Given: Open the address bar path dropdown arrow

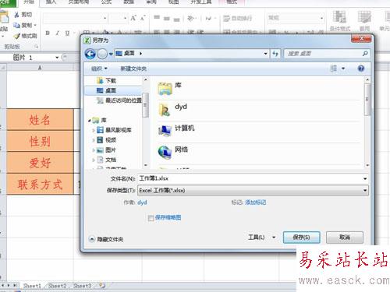Looking at the screenshot, I should (265, 54).
